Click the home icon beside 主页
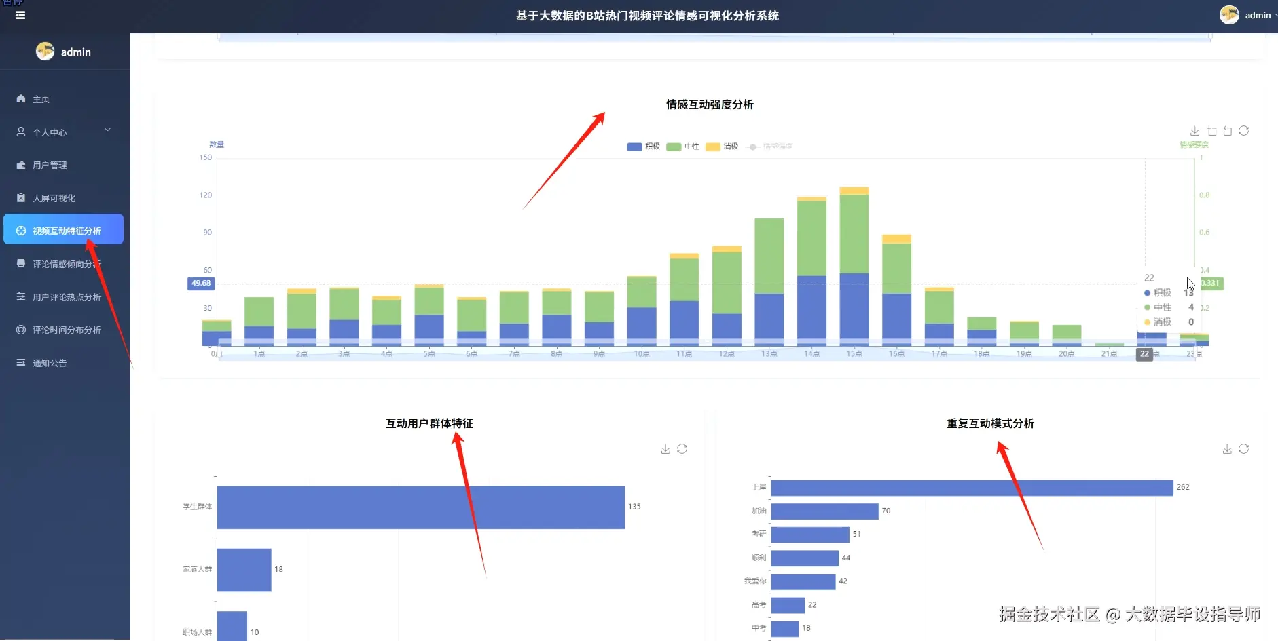 (21, 98)
